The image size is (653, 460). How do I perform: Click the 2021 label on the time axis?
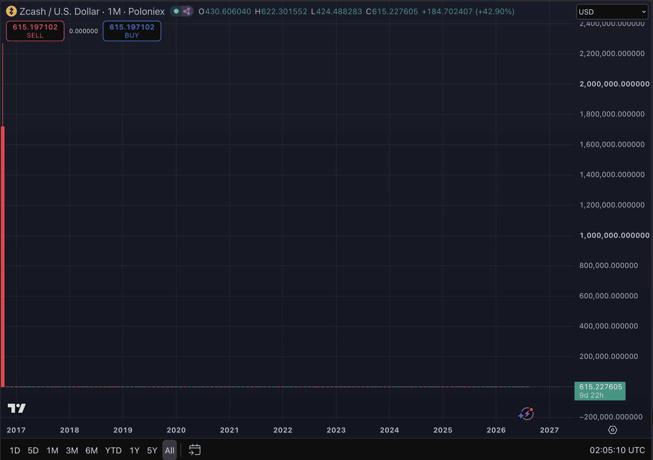click(x=229, y=430)
